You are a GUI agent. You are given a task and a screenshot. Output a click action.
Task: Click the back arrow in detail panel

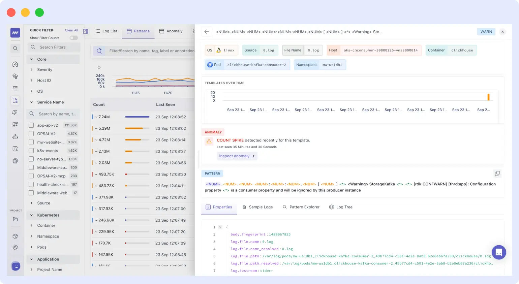pos(207,32)
